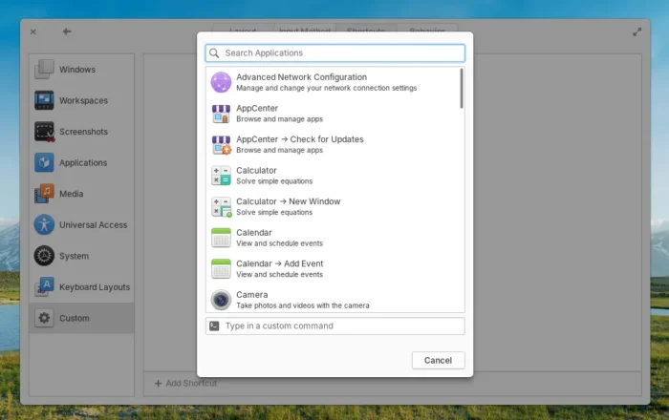This screenshot has width=669, height=420.
Task: Open the Media sidebar section
Action: 81,194
